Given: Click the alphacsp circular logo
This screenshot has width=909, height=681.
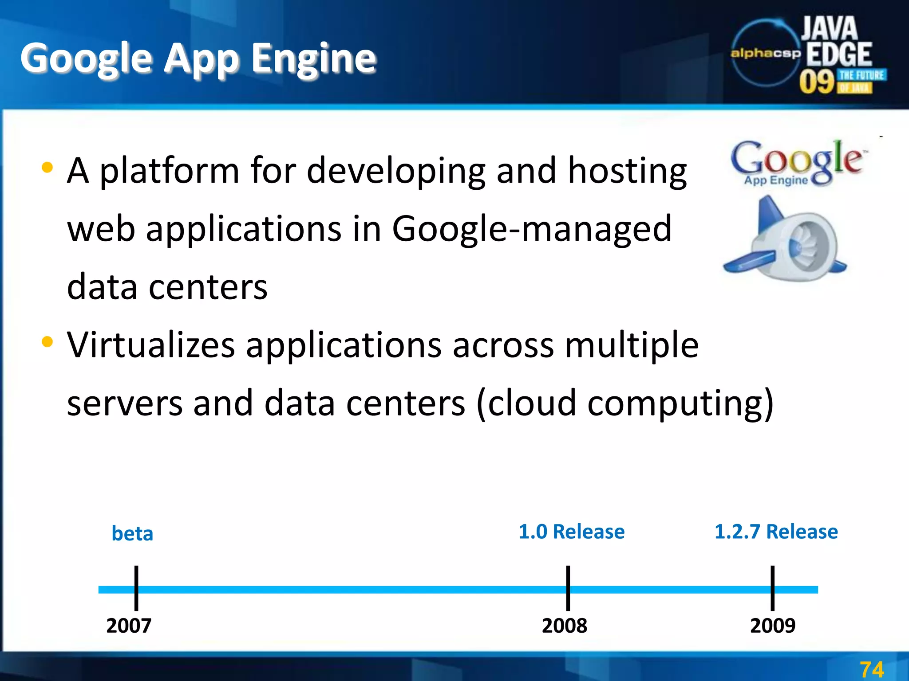Looking at the screenshot, I should tap(766, 53).
